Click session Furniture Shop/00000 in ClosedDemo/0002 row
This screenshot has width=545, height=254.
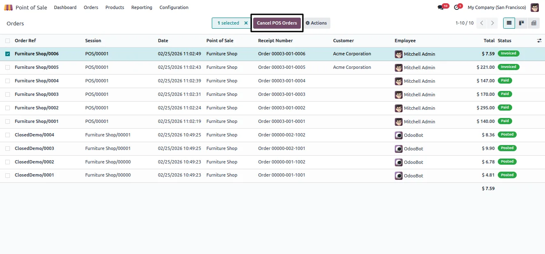coord(108,162)
